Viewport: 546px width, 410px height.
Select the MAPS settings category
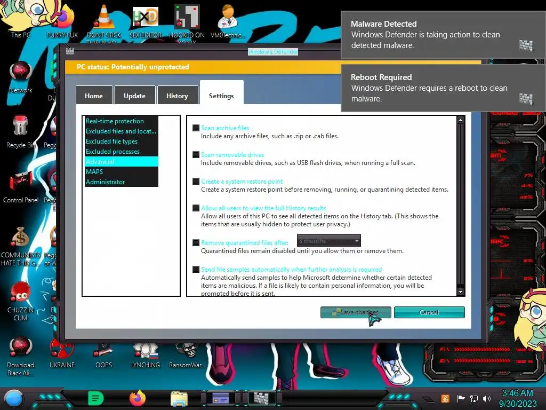click(122, 171)
